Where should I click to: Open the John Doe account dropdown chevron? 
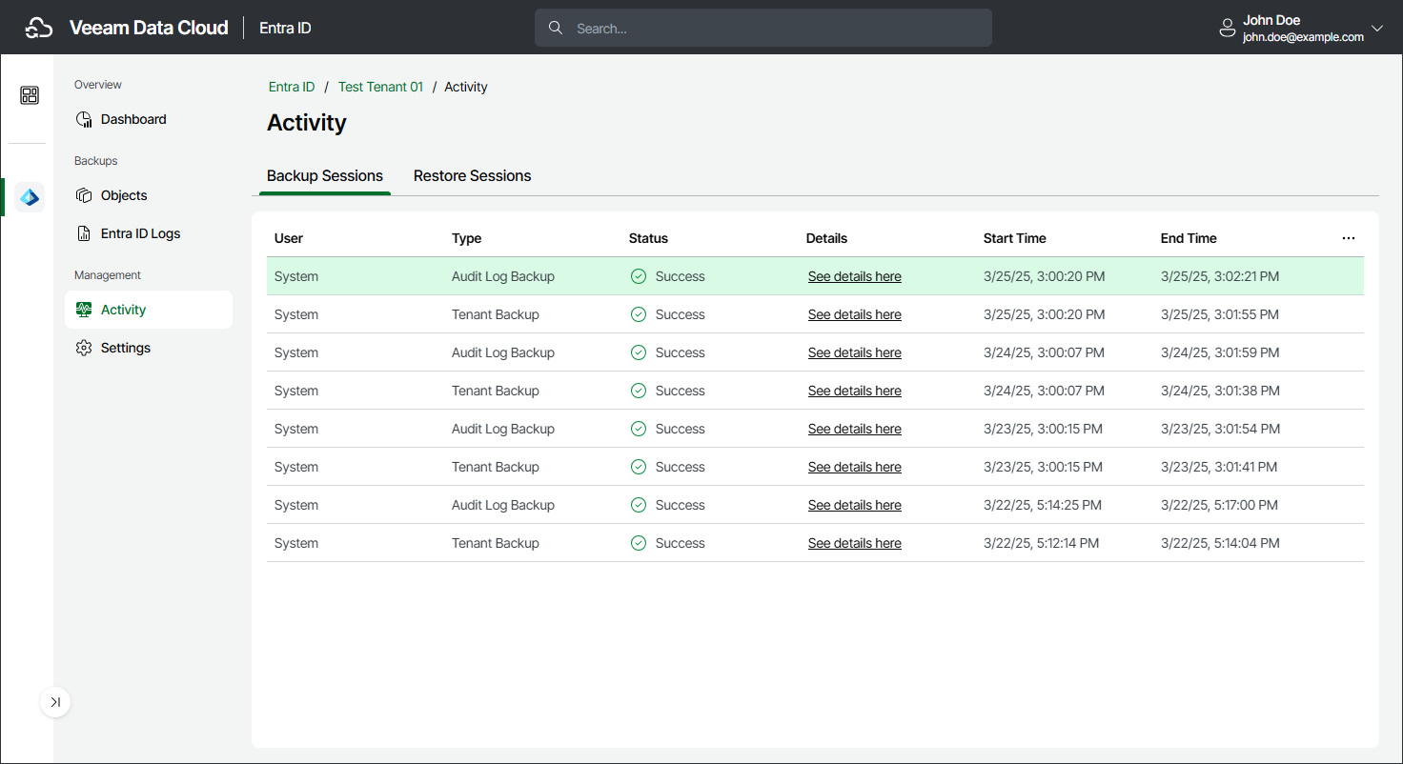(x=1376, y=29)
